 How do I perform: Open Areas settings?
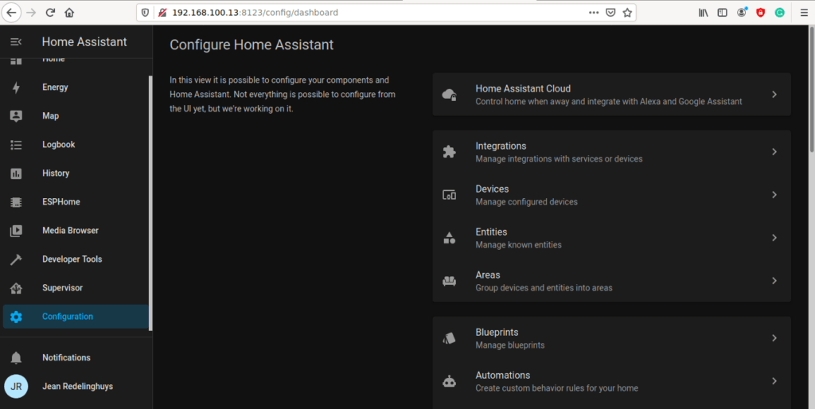(x=612, y=281)
